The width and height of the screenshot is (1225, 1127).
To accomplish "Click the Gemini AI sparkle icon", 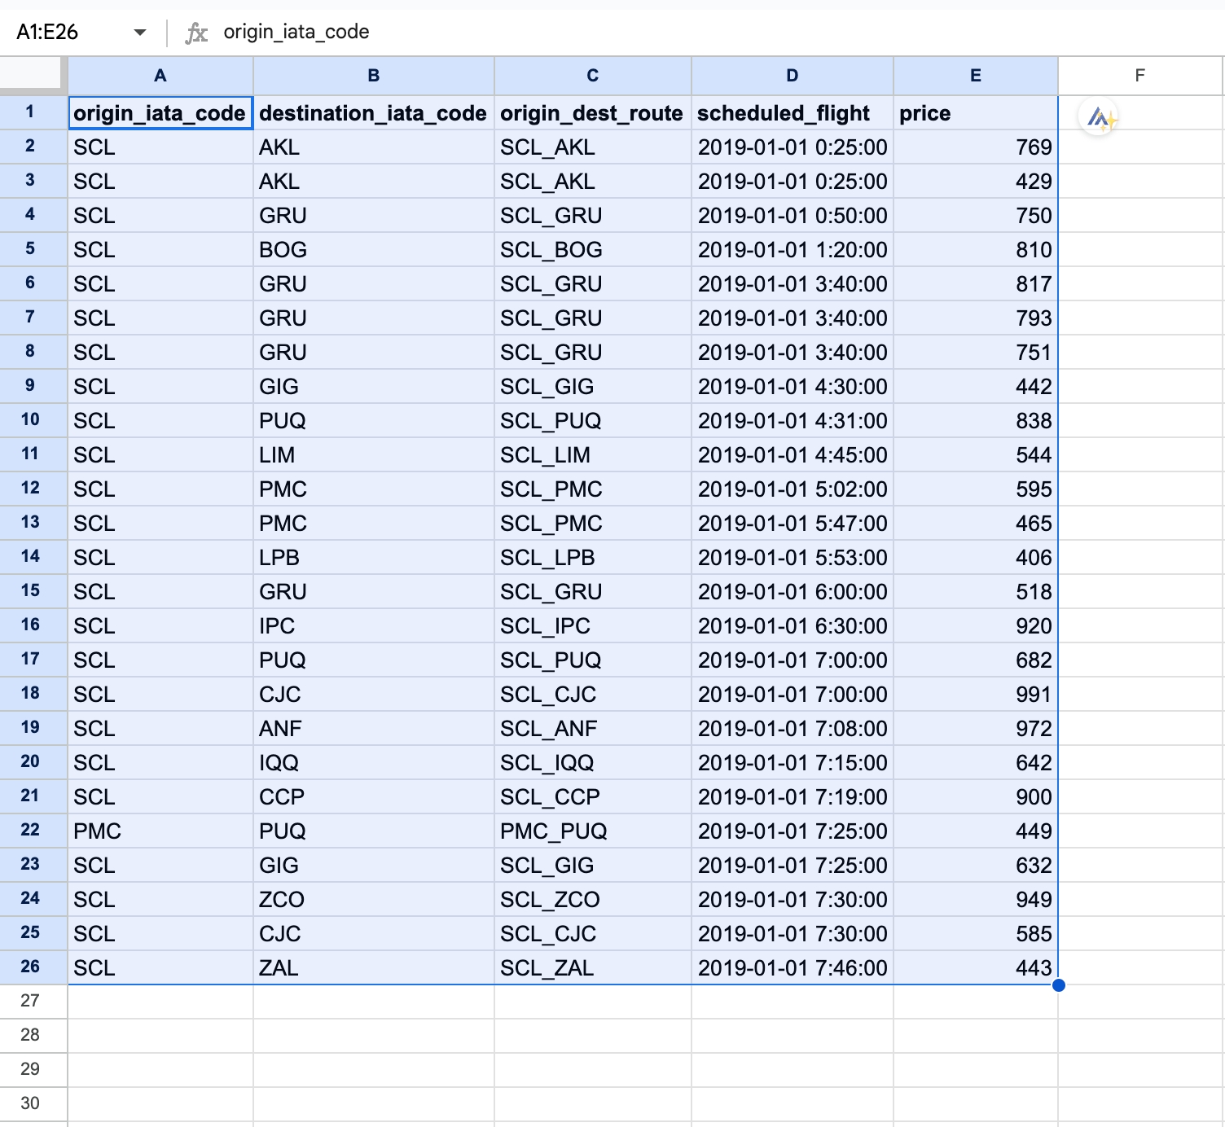I will tap(1100, 119).
